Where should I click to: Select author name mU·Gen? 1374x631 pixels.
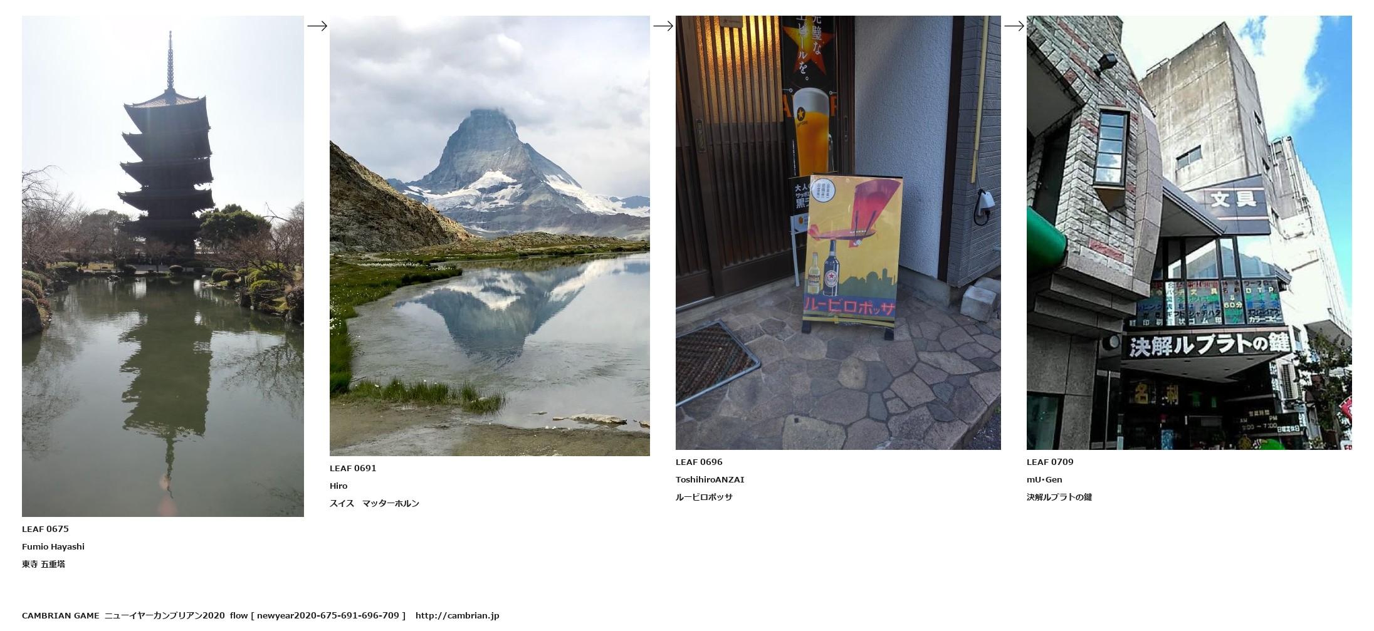[x=1044, y=479]
